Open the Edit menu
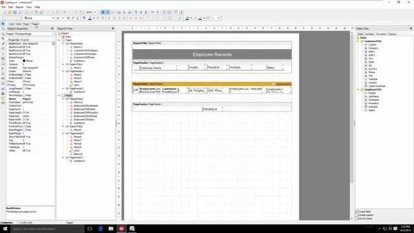Image resolution: width=414 pixels, height=233 pixels. click(10, 7)
